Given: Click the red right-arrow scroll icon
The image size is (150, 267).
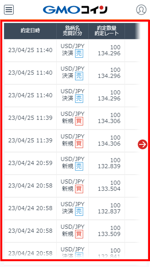Looking at the screenshot, I should point(143,144).
